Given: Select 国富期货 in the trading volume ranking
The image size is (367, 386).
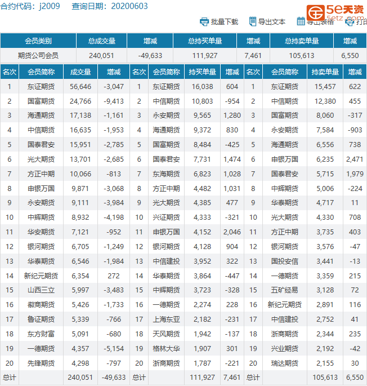Looking at the screenshot, I should 41,101.
